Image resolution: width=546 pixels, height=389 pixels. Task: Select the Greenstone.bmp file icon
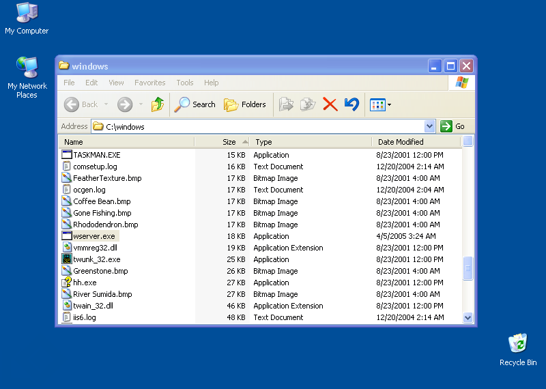66,270
